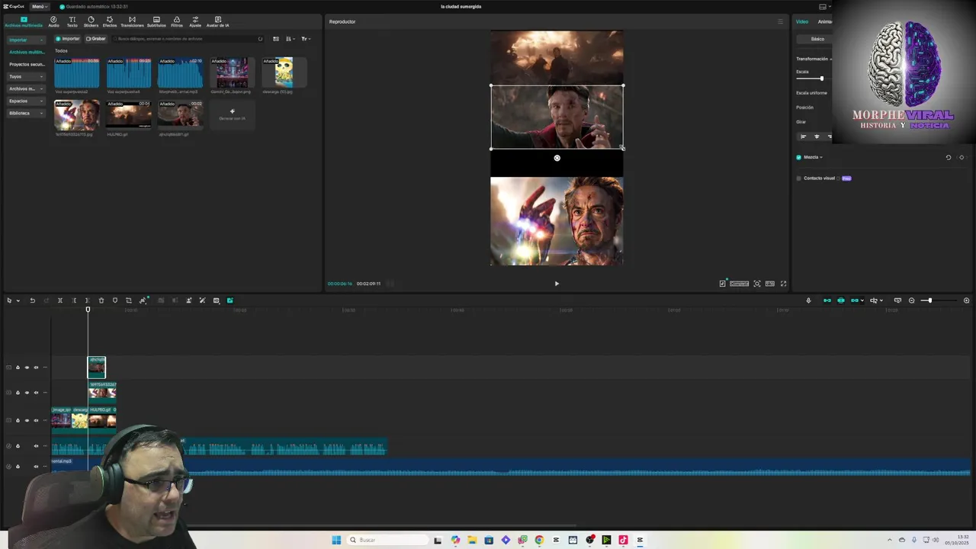
Task: Click the crop focus frame icon
Action: (757, 284)
